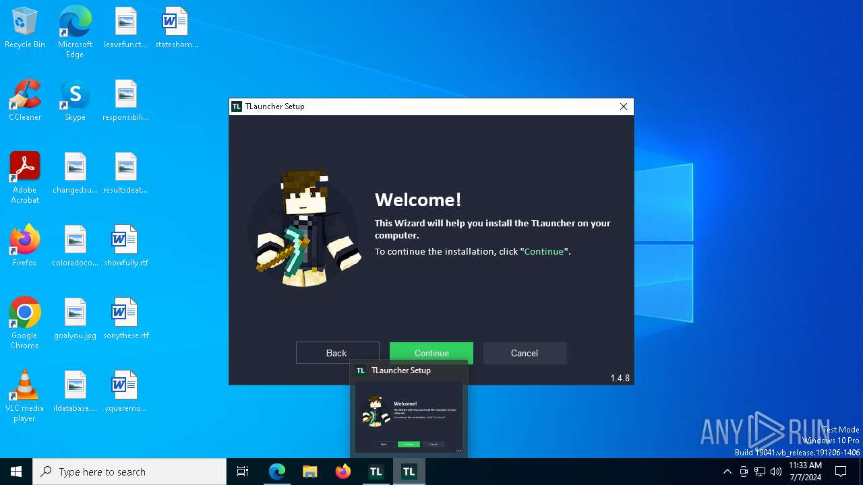
Task: Select the stateshom Word document
Action: point(176,28)
